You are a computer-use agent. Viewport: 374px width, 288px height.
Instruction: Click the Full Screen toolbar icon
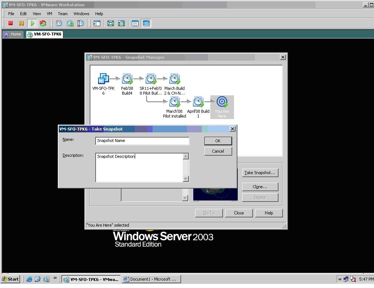coord(110,23)
